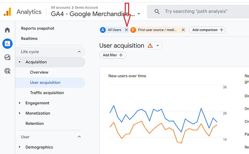The image size is (249, 154).
Task: Click the Google Analytics logo
Action: coord(7,12)
